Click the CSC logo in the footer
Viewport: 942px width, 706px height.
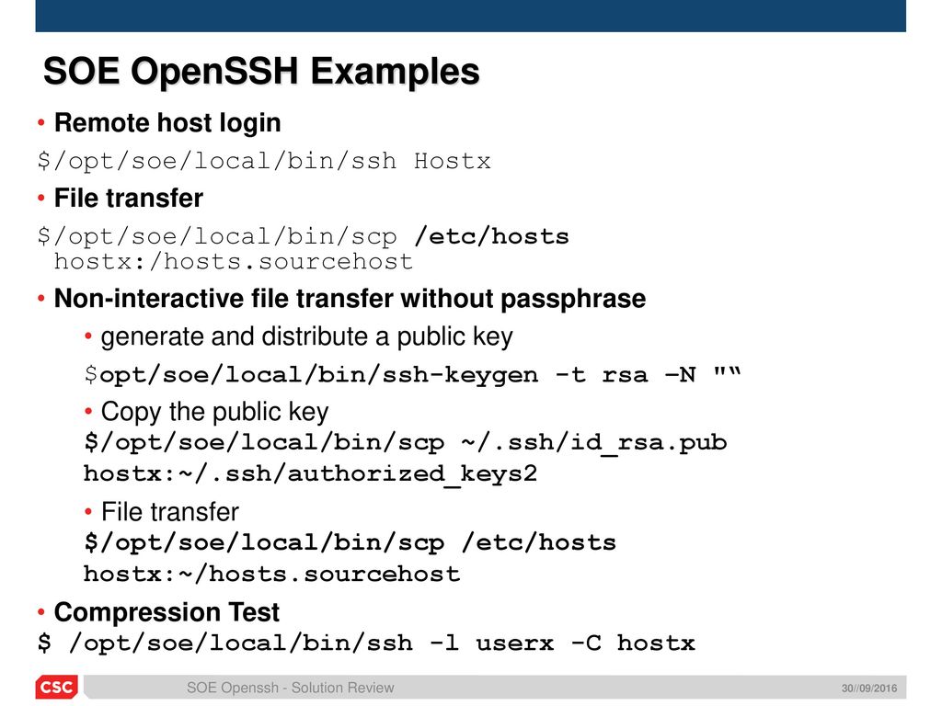(57, 687)
